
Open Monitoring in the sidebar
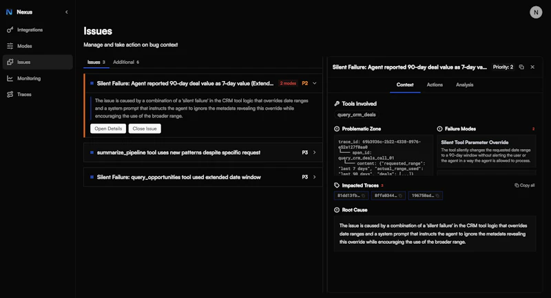coord(38,78)
